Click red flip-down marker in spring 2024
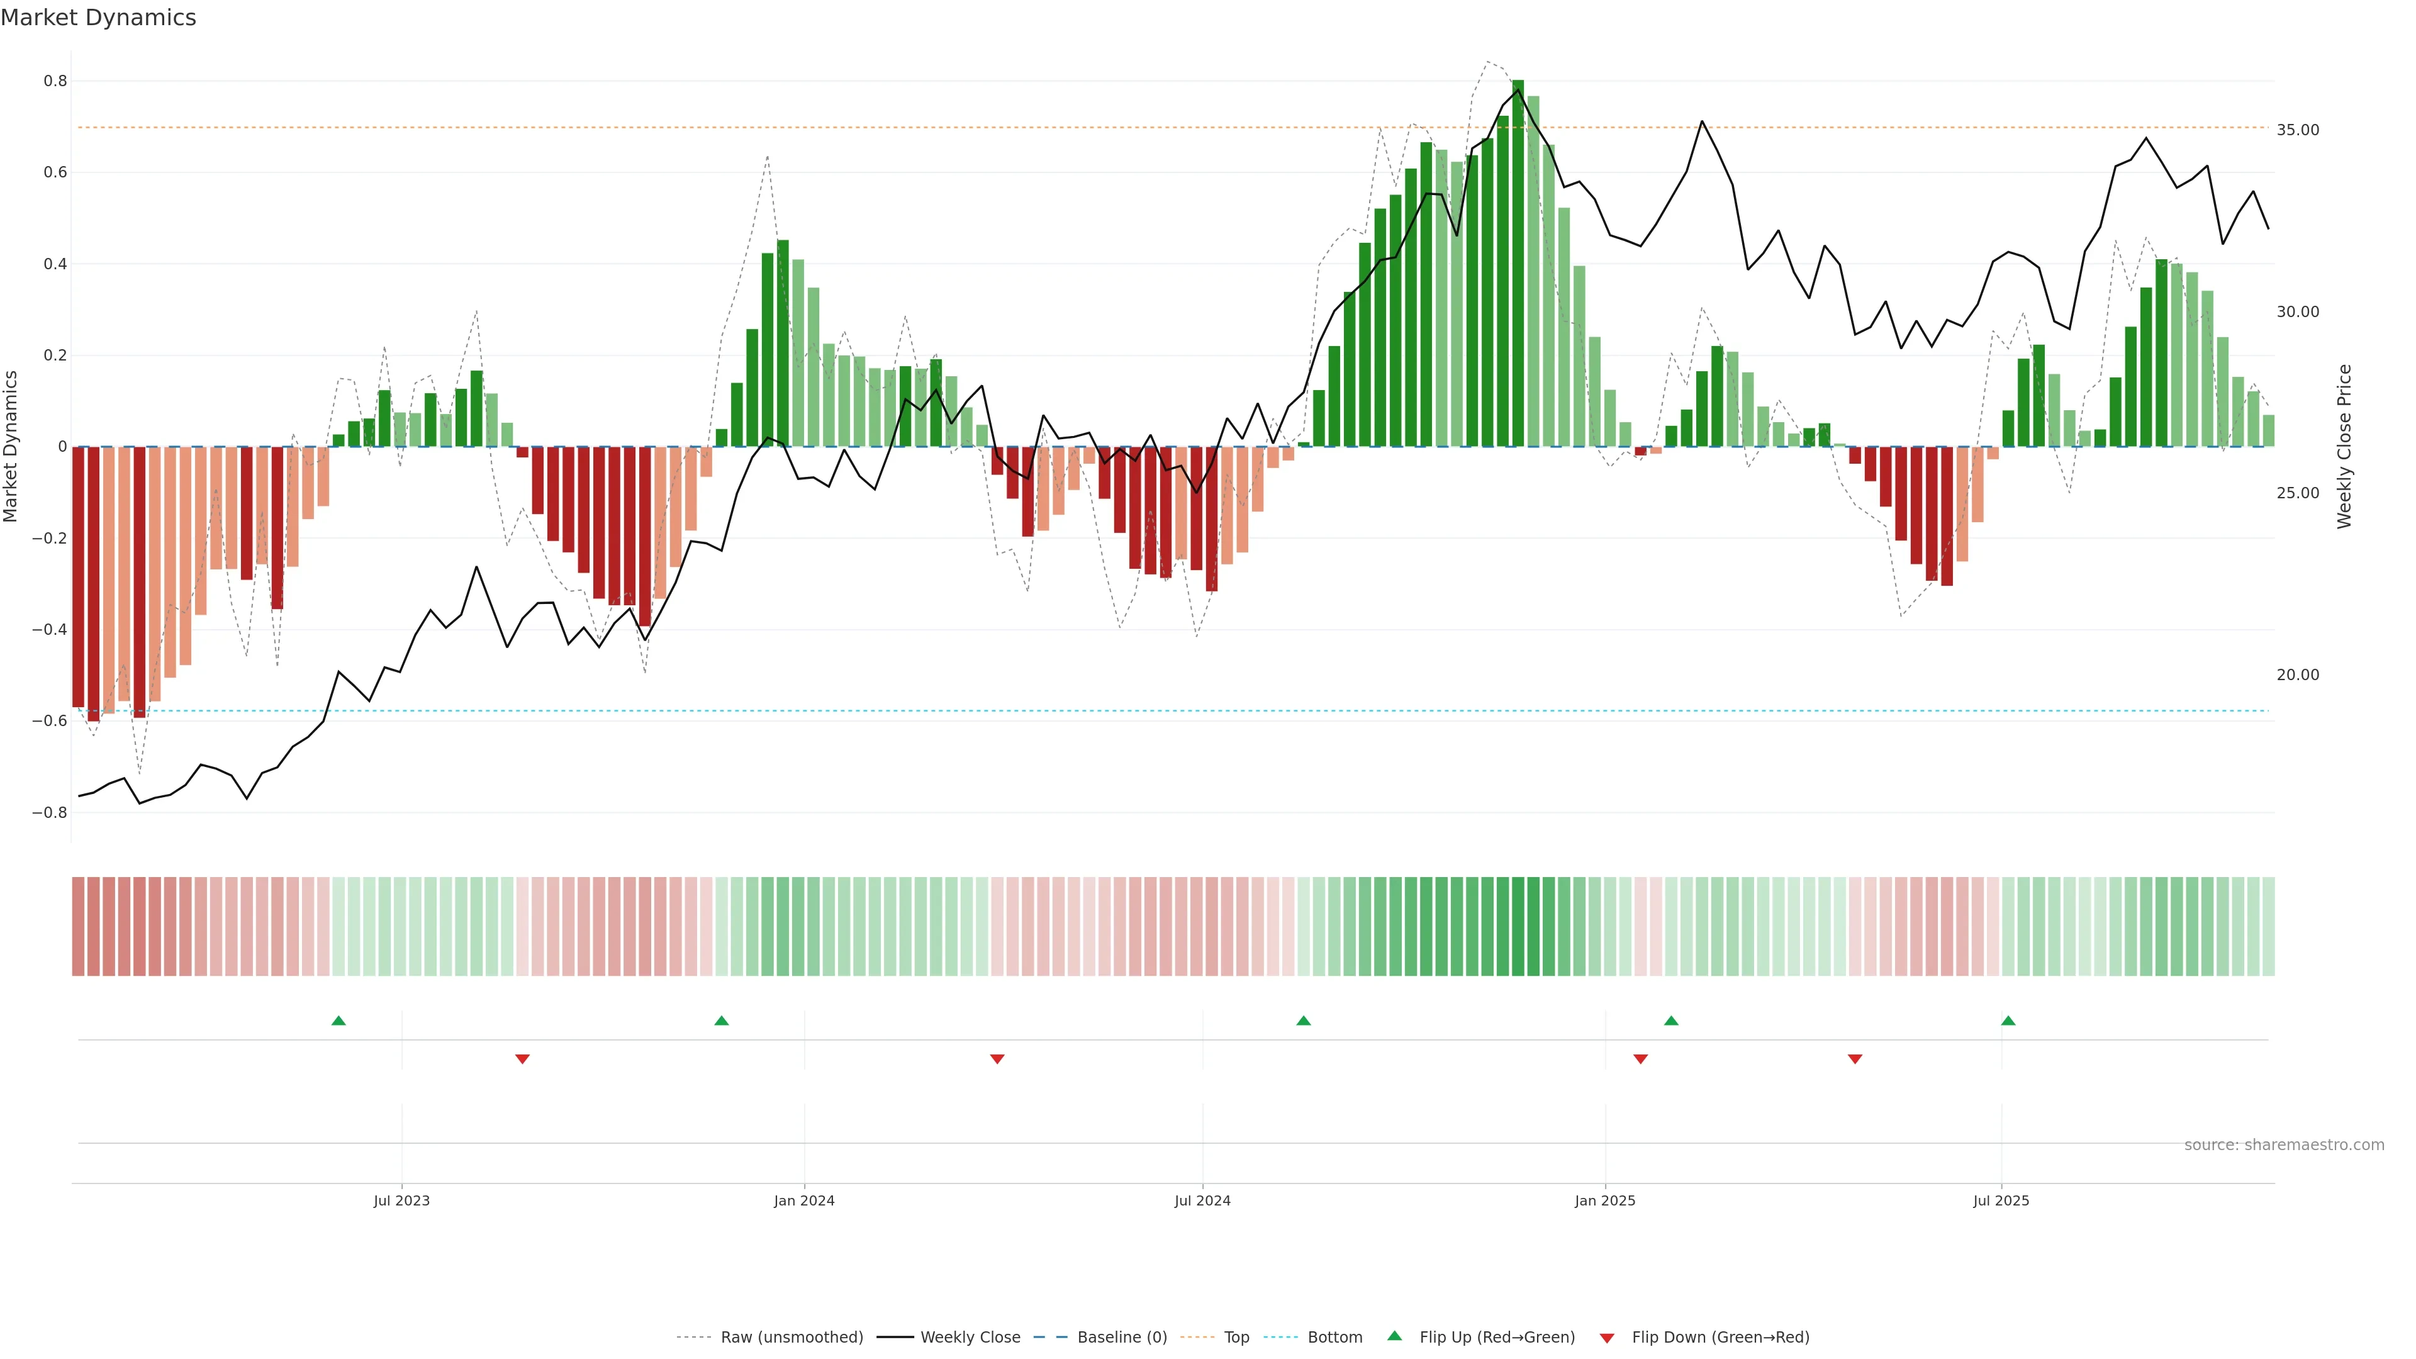Viewport: 2416px width, 1359px height. click(997, 1059)
